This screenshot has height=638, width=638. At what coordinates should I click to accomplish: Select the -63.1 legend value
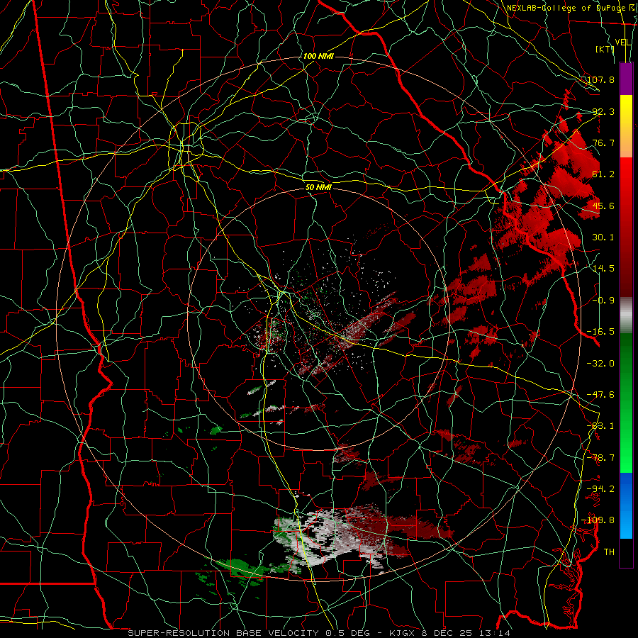click(x=600, y=426)
